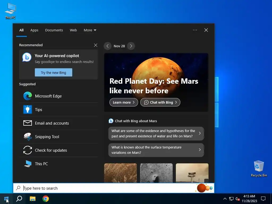Click the Check for updates refresh icon
Screen dimensions: 272x204
tap(28, 150)
